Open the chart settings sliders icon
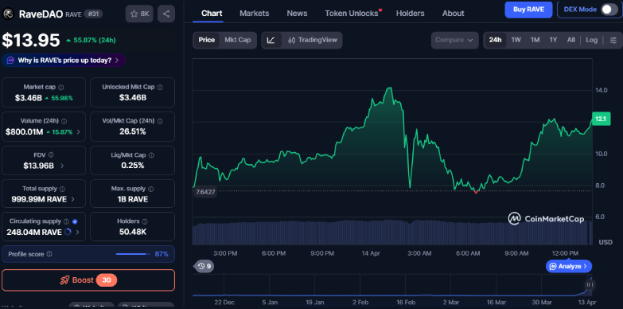This screenshot has height=309, width=623. 613,40
